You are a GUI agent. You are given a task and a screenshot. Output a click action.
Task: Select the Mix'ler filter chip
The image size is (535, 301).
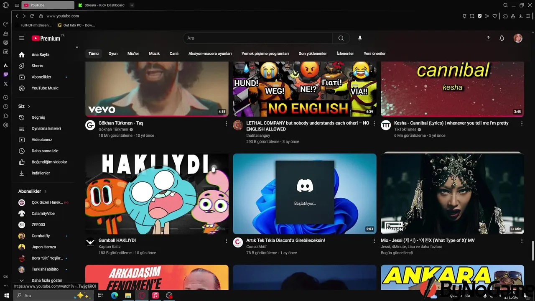click(x=133, y=54)
